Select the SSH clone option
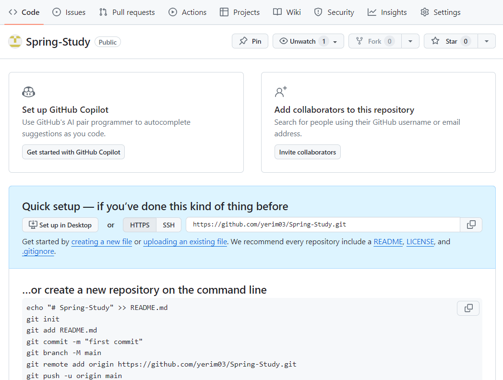This screenshot has height=380, width=503. (168, 225)
